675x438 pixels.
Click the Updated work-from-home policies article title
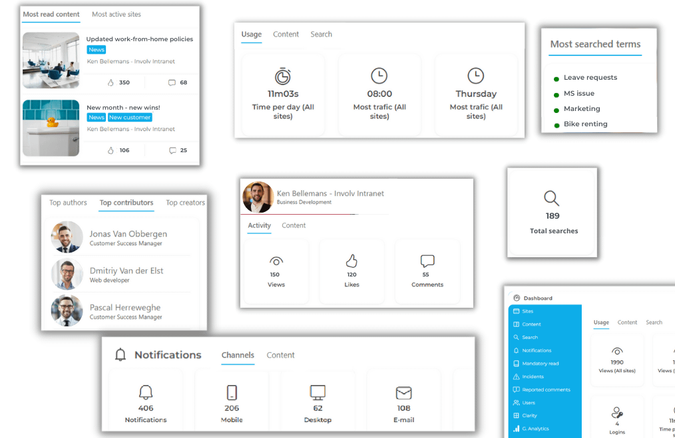[139, 39]
